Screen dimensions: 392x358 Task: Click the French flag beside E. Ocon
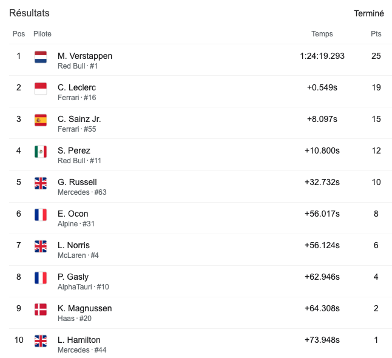coord(41,215)
